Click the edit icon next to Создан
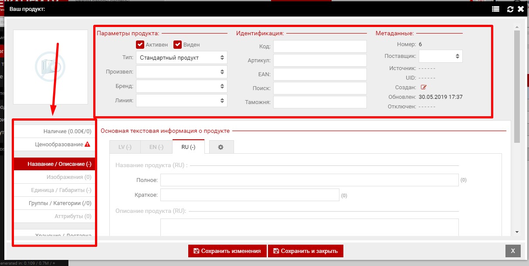The width and height of the screenshot is (529, 266). (x=424, y=87)
